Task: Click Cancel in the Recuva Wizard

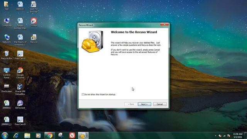Action: coord(160,104)
